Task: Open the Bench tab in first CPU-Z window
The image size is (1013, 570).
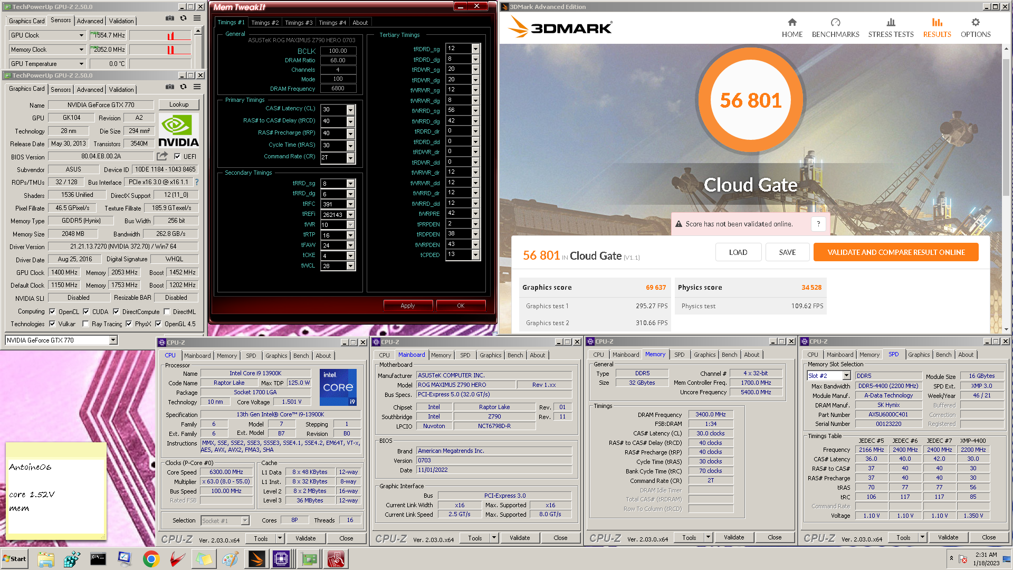Action: point(301,356)
